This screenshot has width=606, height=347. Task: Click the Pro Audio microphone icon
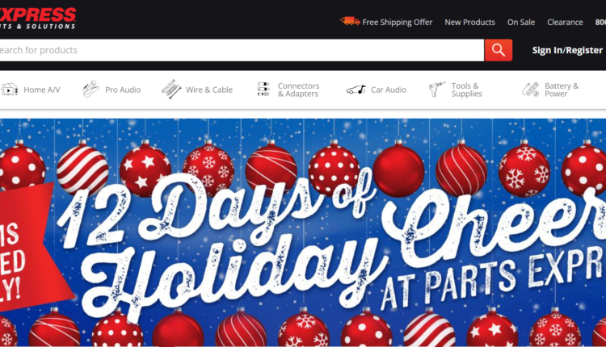[x=90, y=90]
